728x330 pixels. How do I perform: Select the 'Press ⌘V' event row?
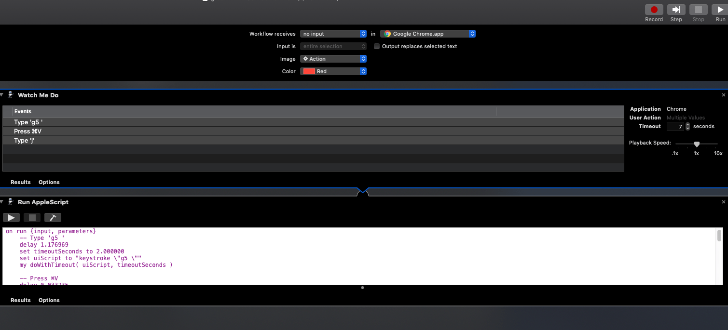pyautogui.click(x=313, y=132)
